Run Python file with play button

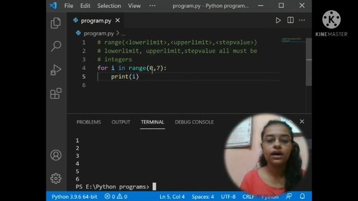click(x=278, y=21)
